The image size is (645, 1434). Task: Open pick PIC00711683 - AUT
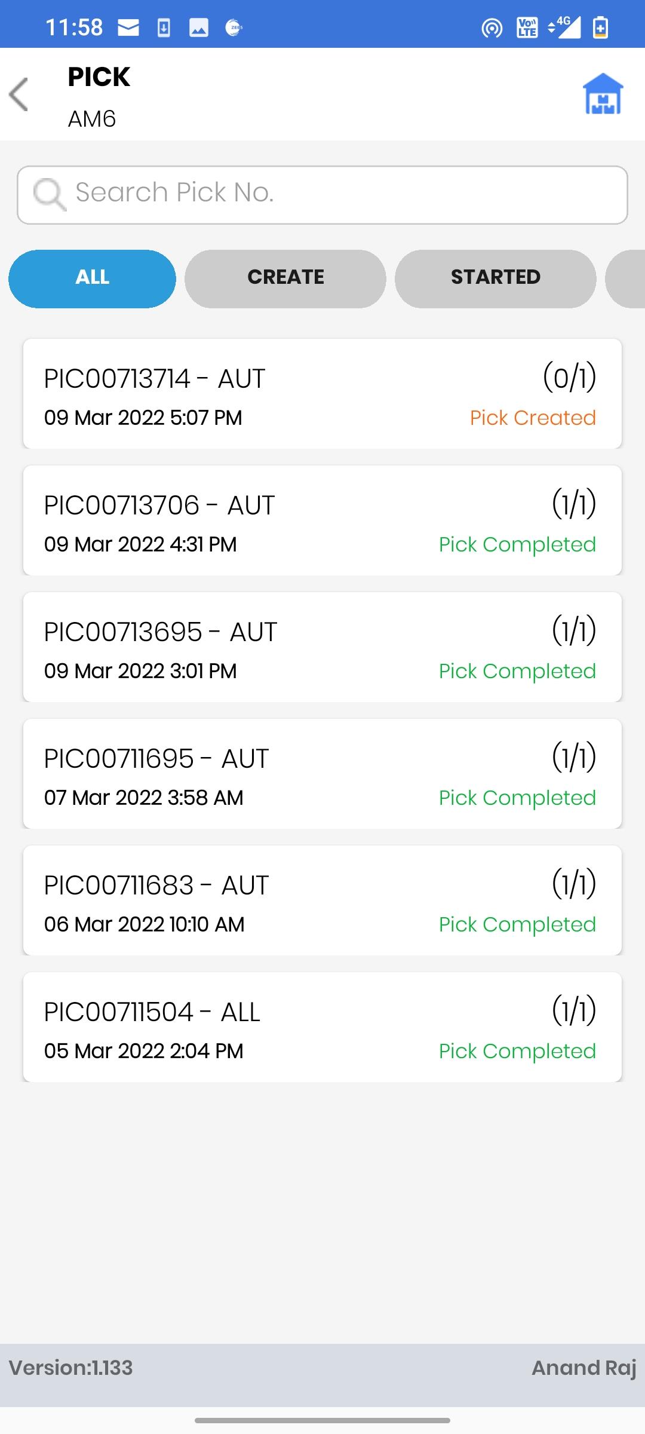322,900
